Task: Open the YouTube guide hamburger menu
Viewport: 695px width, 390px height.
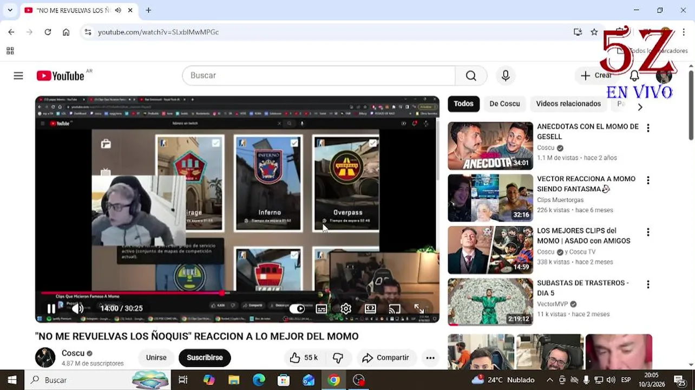Action: click(x=18, y=76)
